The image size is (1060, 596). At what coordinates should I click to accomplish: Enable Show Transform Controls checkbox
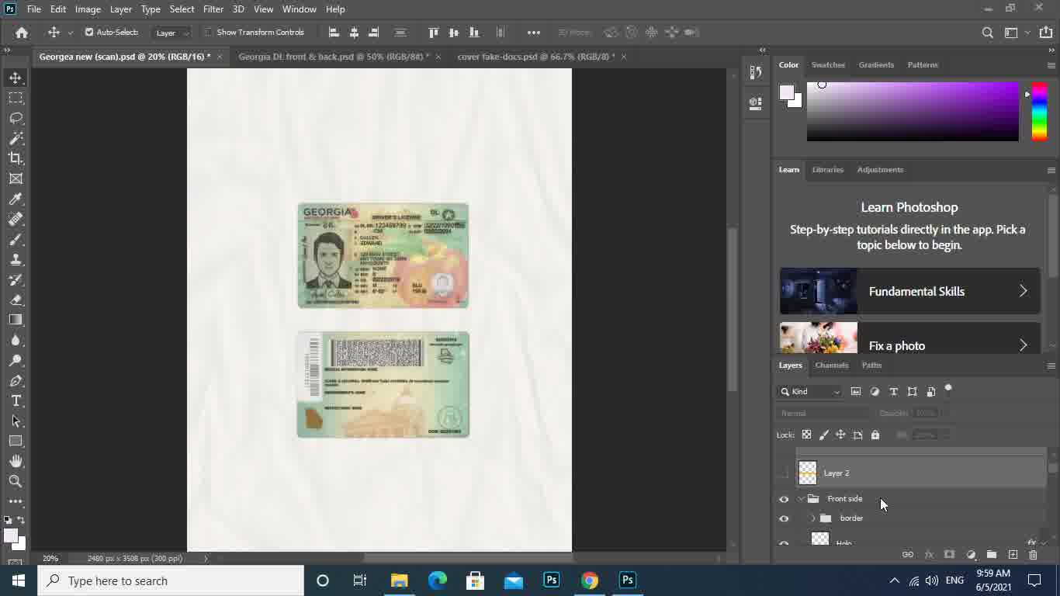coord(209,33)
